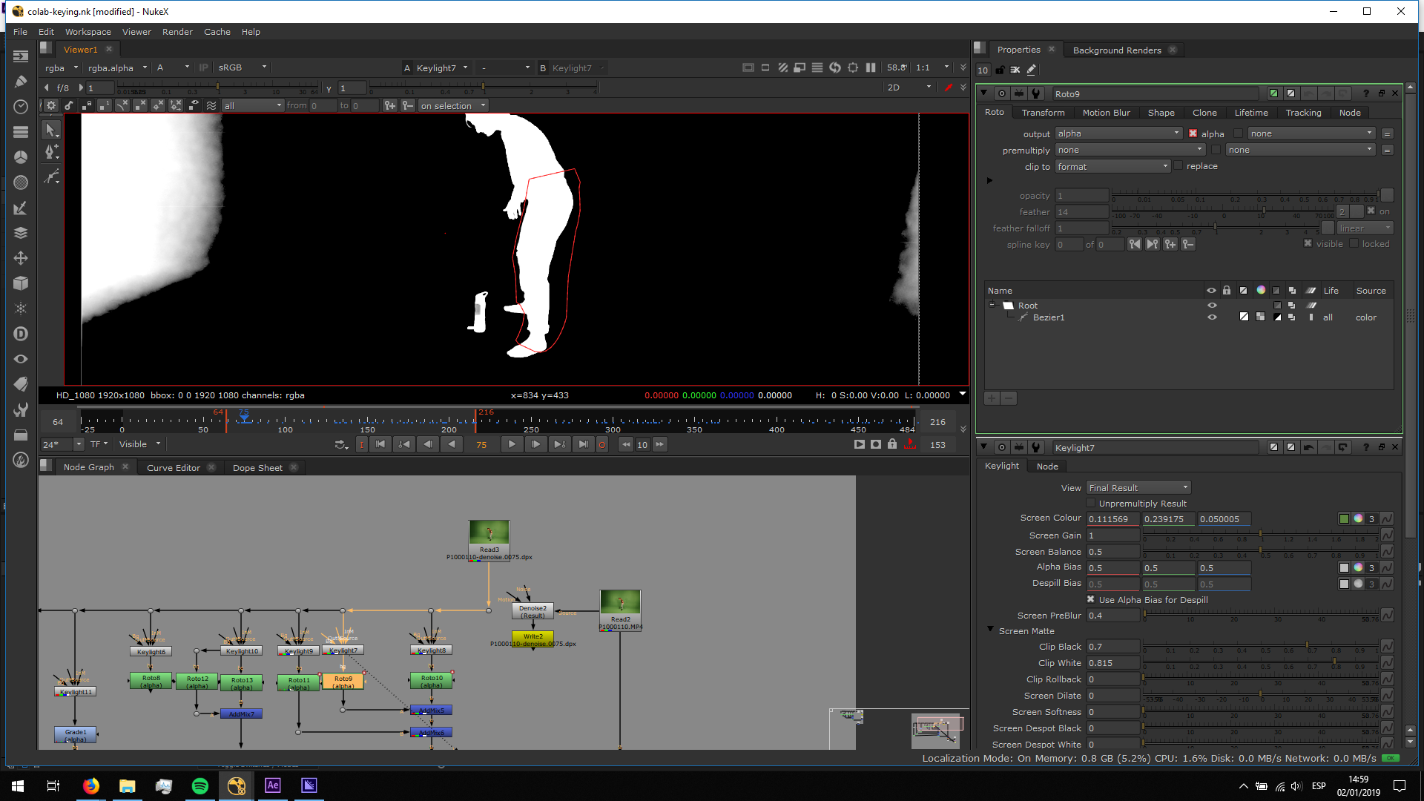The width and height of the screenshot is (1424, 801).
Task: Open the Roto output channel dropdown
Action: click(x=1118, y=133)
